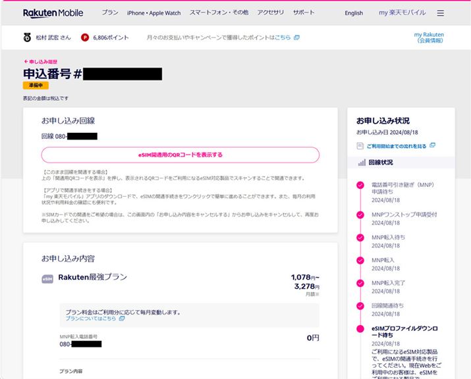Click the member rank medal icon
Viewport: 471px width, 379px height.
tap(27, 38)
